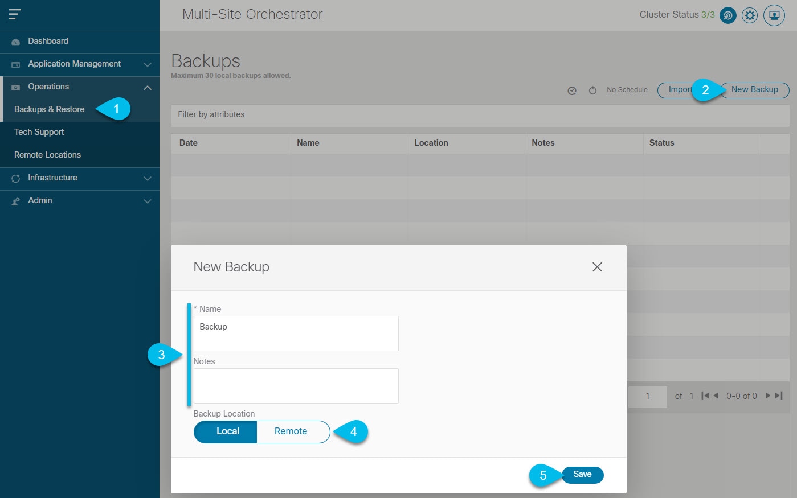The width and height of the screenshot is (797, 498).
Task: Click the 0-0 of 0 pagination text
Action: tap(742, 396)
